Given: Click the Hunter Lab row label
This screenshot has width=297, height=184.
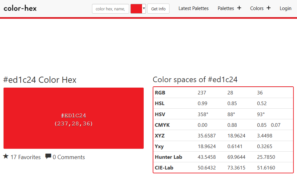Looking at the screenshot, I should coord(169,157).
